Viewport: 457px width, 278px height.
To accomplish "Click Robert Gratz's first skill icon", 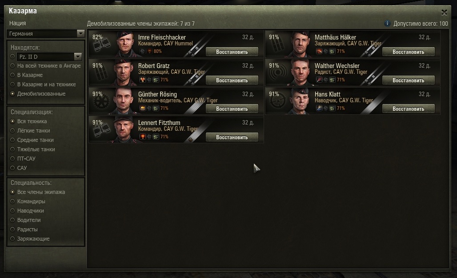I will coord(143,80).
